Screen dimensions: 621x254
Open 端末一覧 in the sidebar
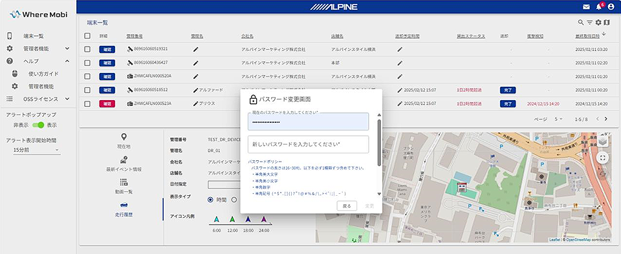coord(34,36)
